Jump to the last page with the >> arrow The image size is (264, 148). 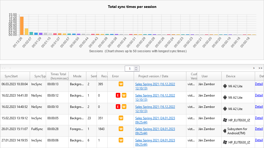(x=260, y=68)
